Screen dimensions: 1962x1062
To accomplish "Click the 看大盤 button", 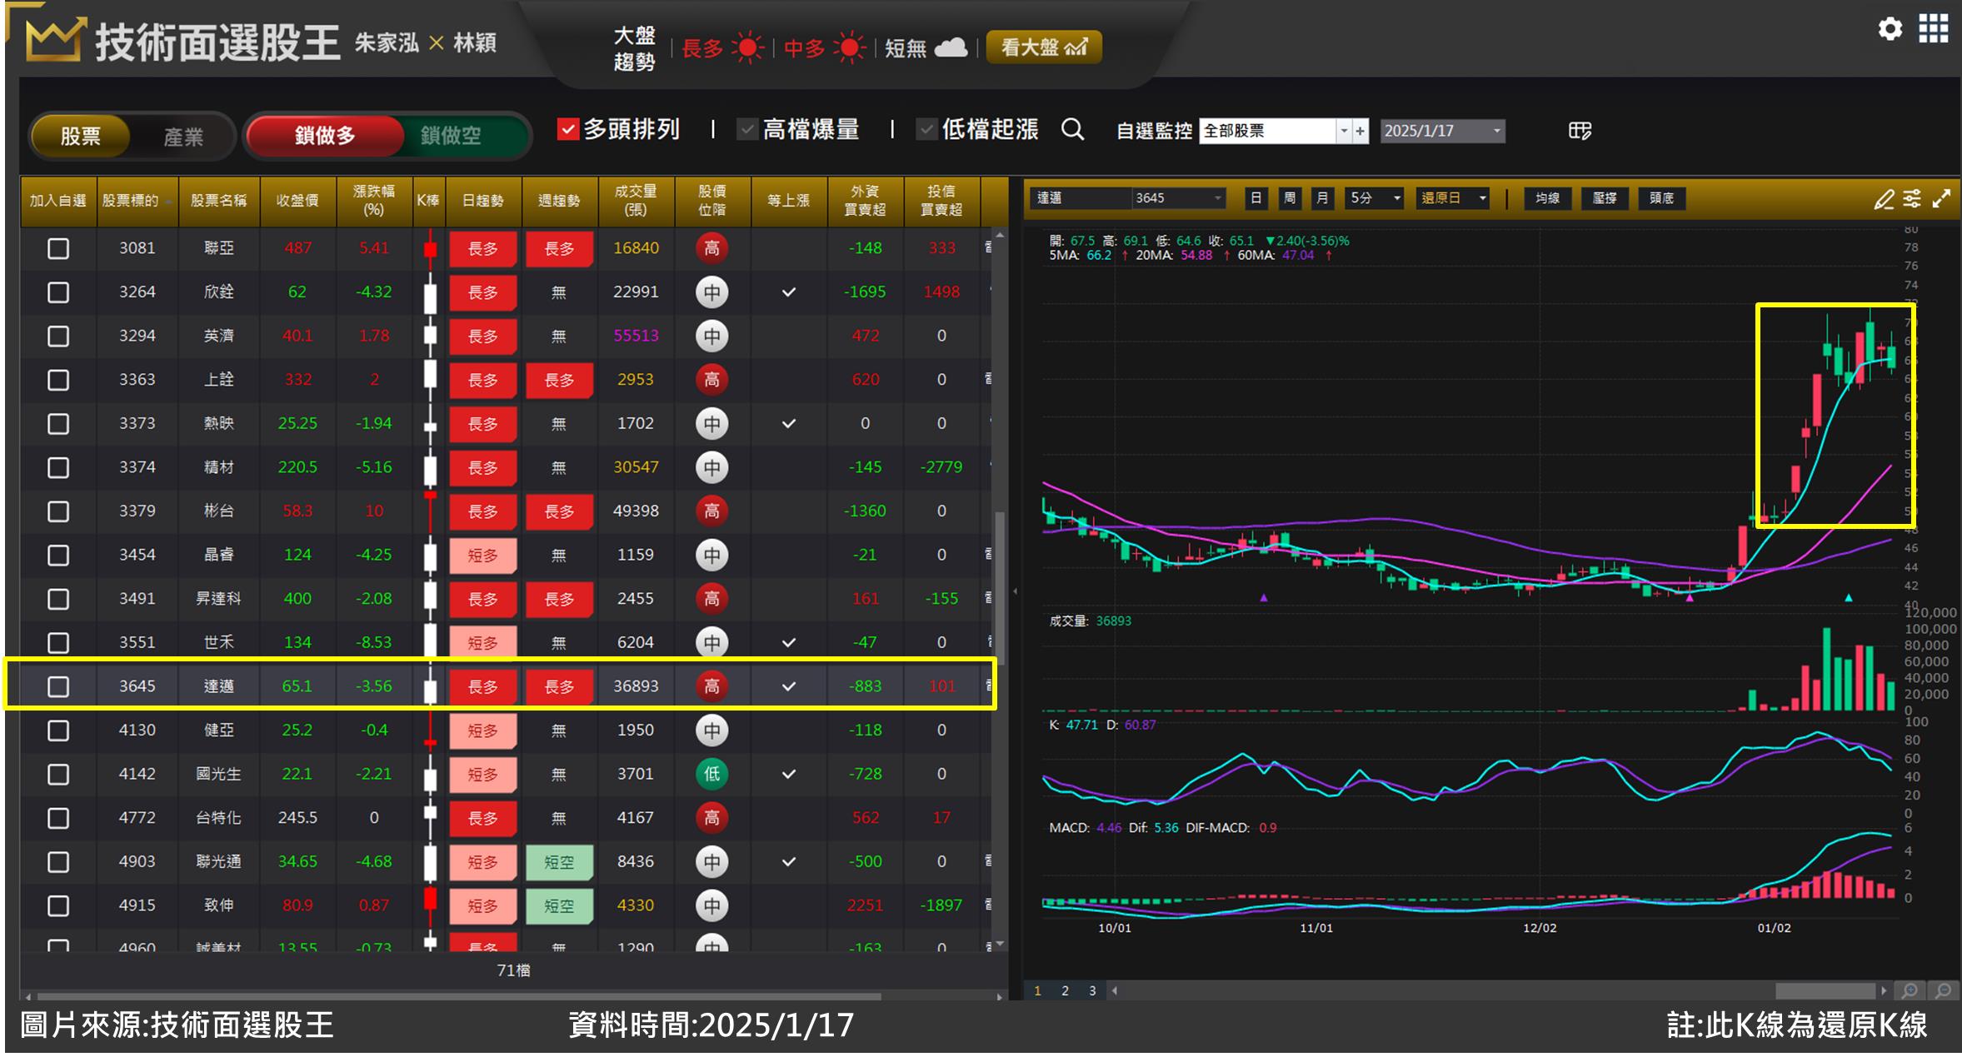I will pyautogui.click(x=1044, y=47).
